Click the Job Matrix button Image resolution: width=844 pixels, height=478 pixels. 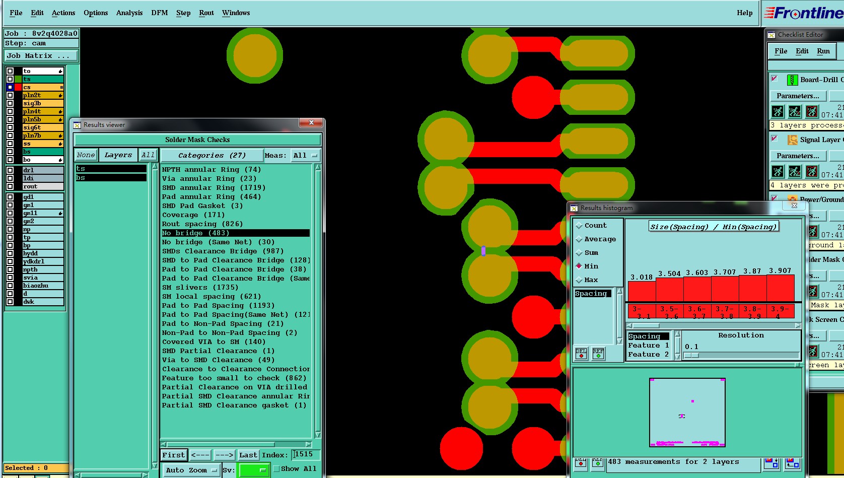[41, 55]
